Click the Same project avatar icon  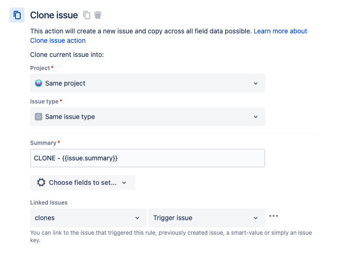[x=39, y=83]
